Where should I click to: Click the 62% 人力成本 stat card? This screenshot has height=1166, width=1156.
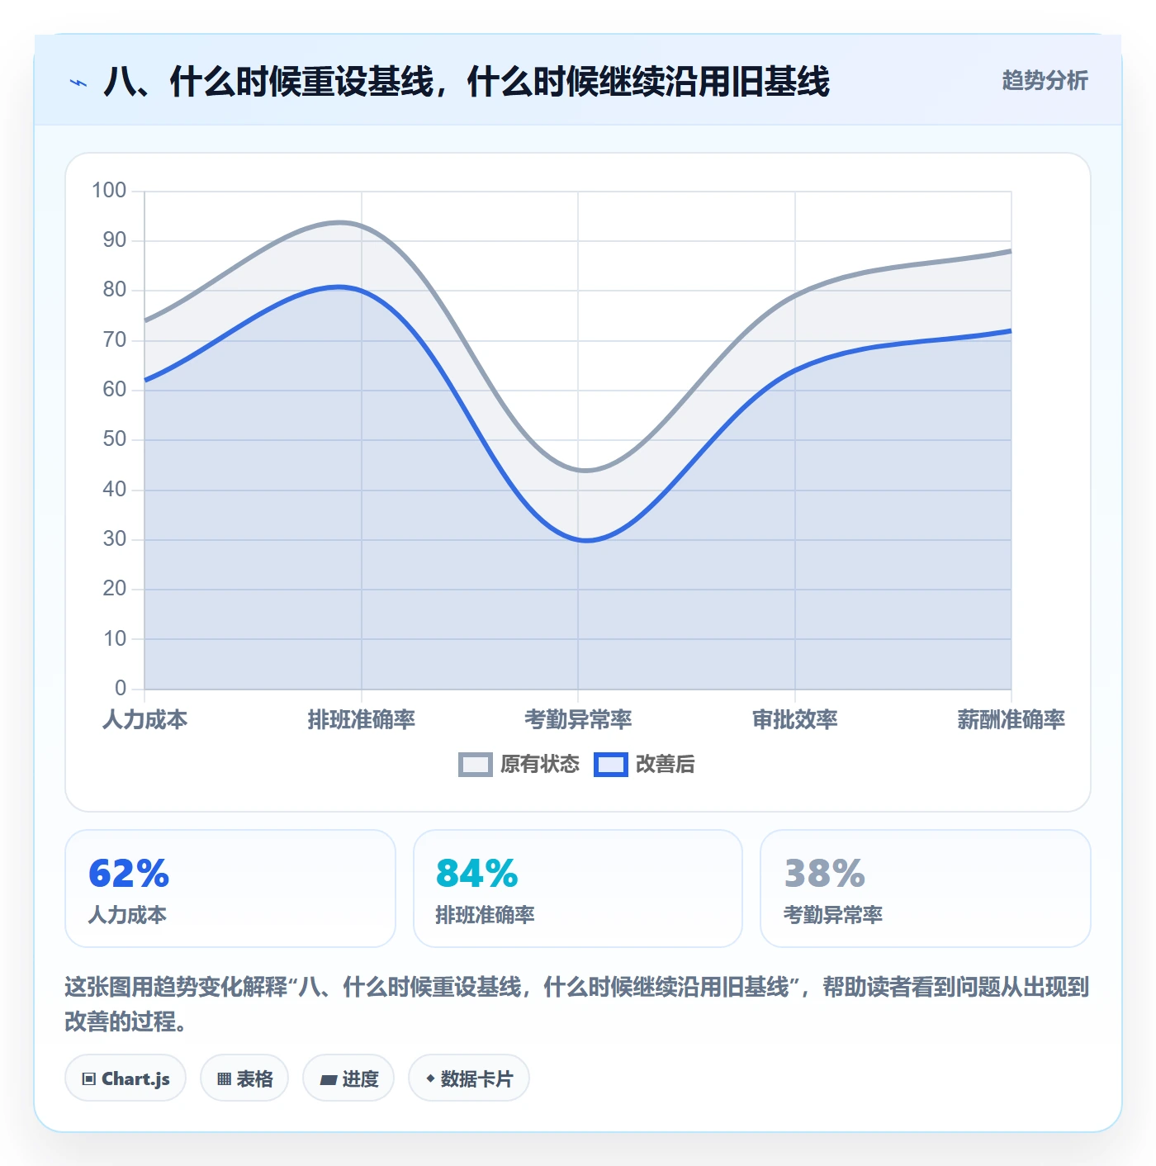click(x=230, y=889)
